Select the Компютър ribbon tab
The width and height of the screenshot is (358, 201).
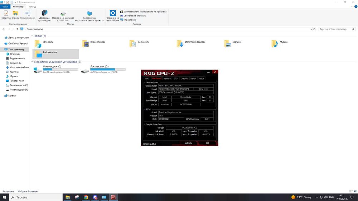18,6
